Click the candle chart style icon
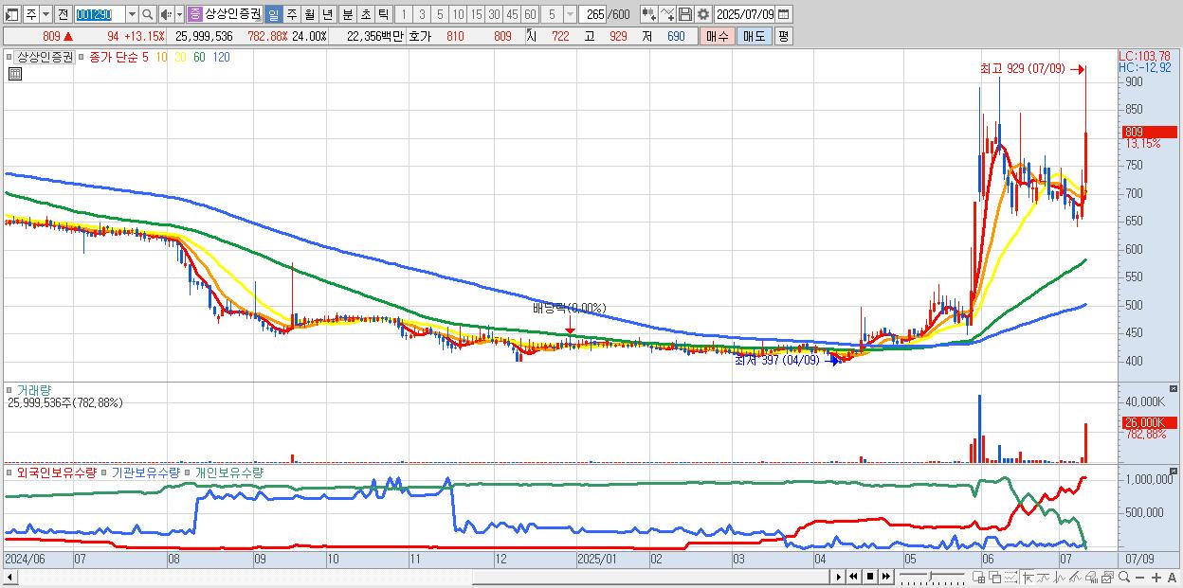This screenshot has width=1183, height=588. (x=648, y=14)
